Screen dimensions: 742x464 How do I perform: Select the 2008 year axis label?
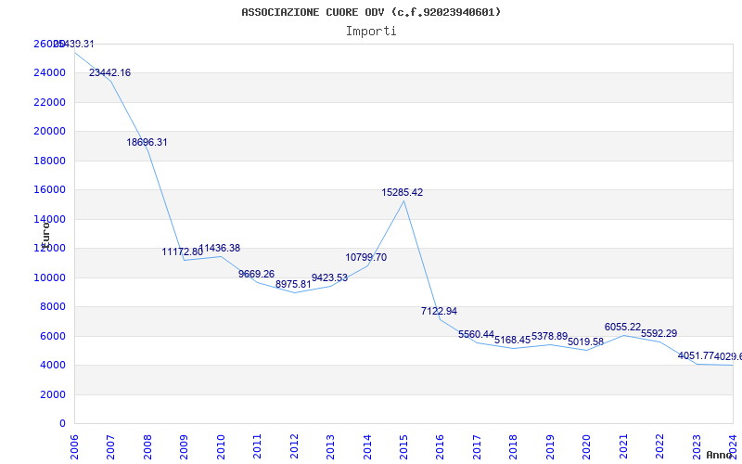(x=147, y=447)
